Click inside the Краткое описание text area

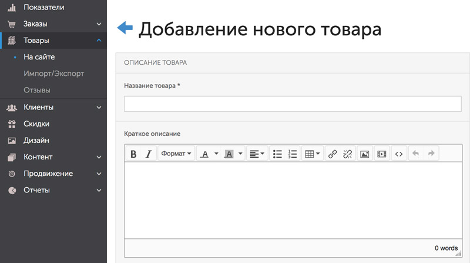point(293,200)
